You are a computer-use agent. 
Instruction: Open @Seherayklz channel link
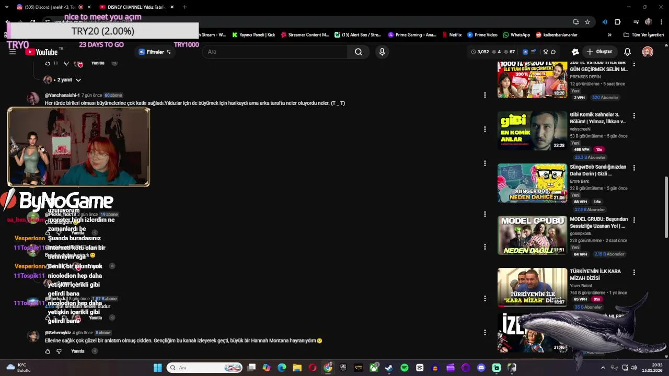tap(57, 333)
